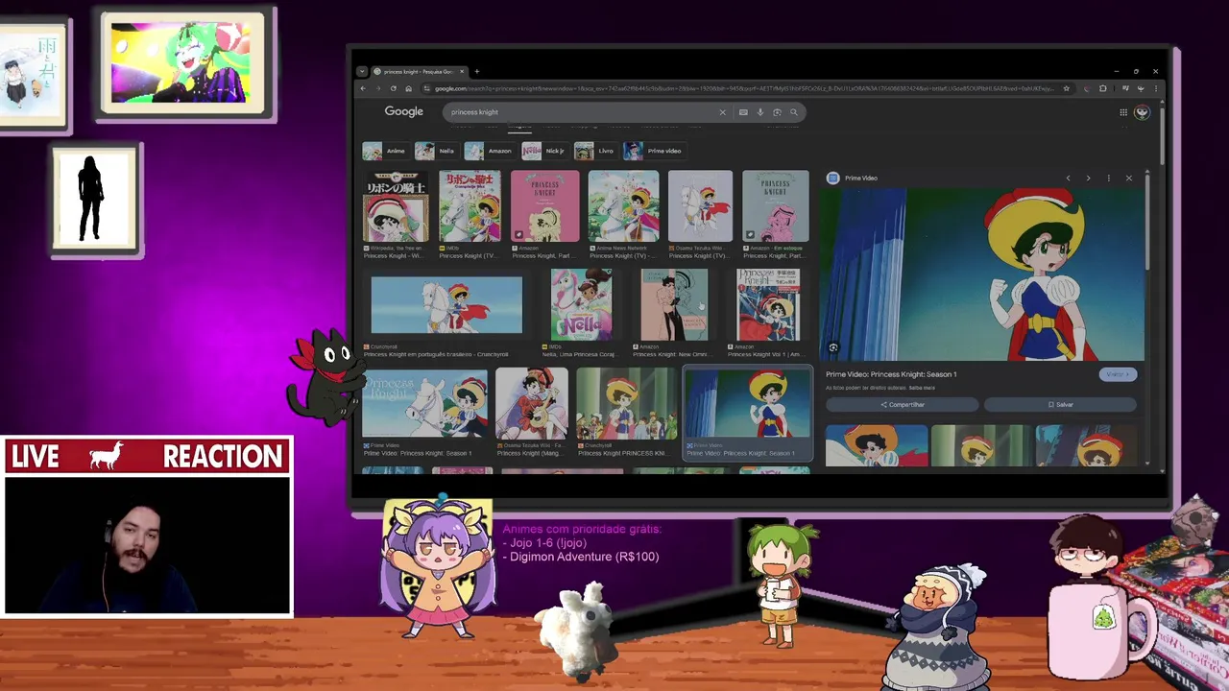Show the previous image in preview panel
Image resolution: width=1229 pixels, height=691 pixels.
coord(1068,179)
